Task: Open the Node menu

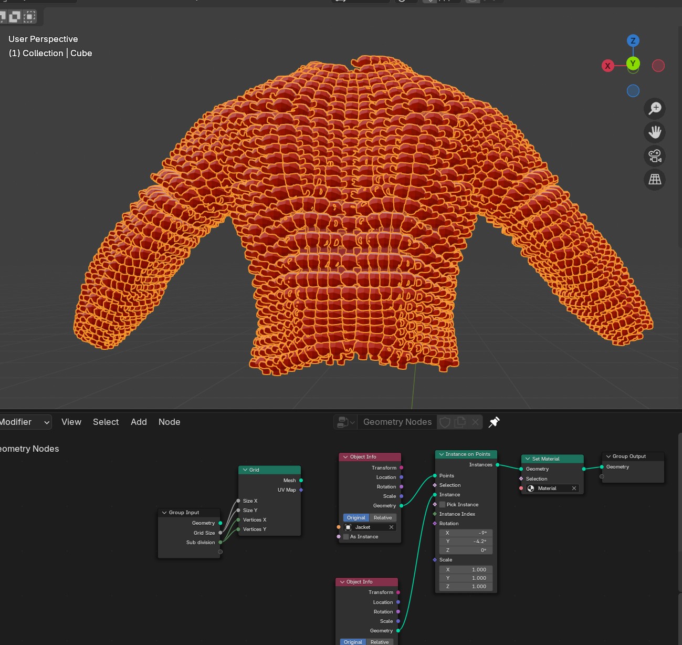Action: pyautogui.click(x=169, y=422)
